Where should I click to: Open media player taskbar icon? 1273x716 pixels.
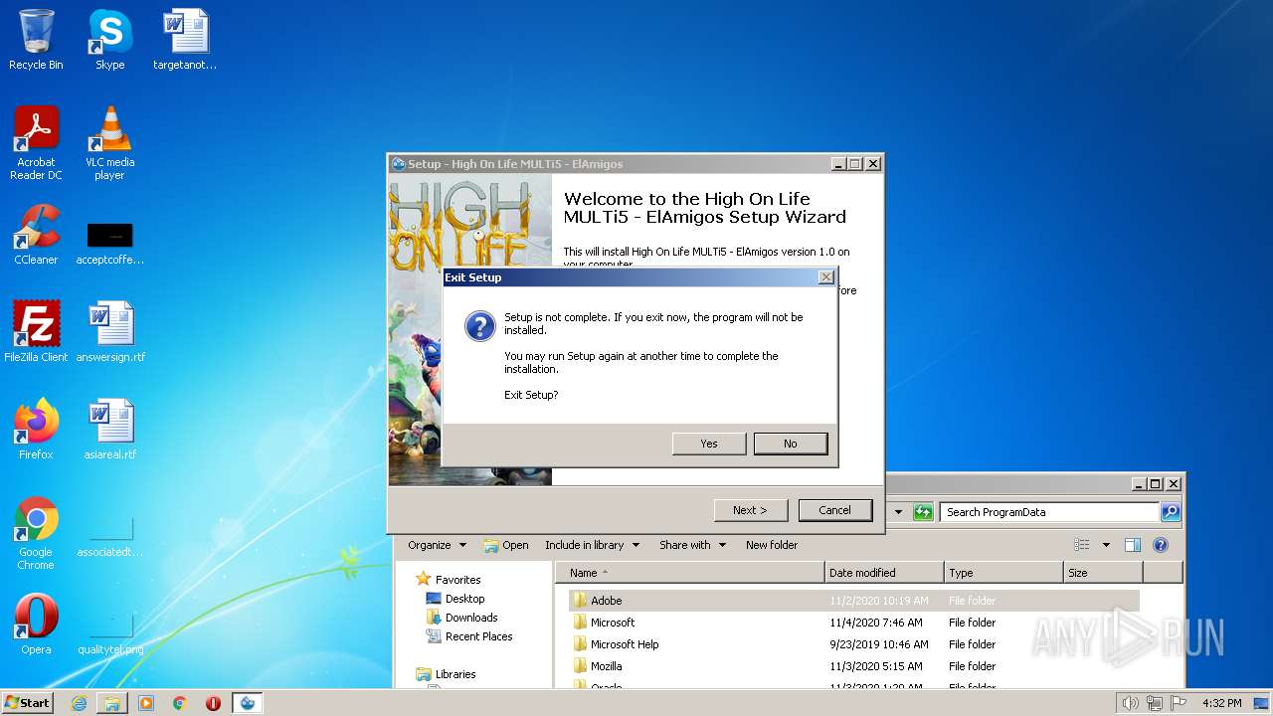coord(146,703)
